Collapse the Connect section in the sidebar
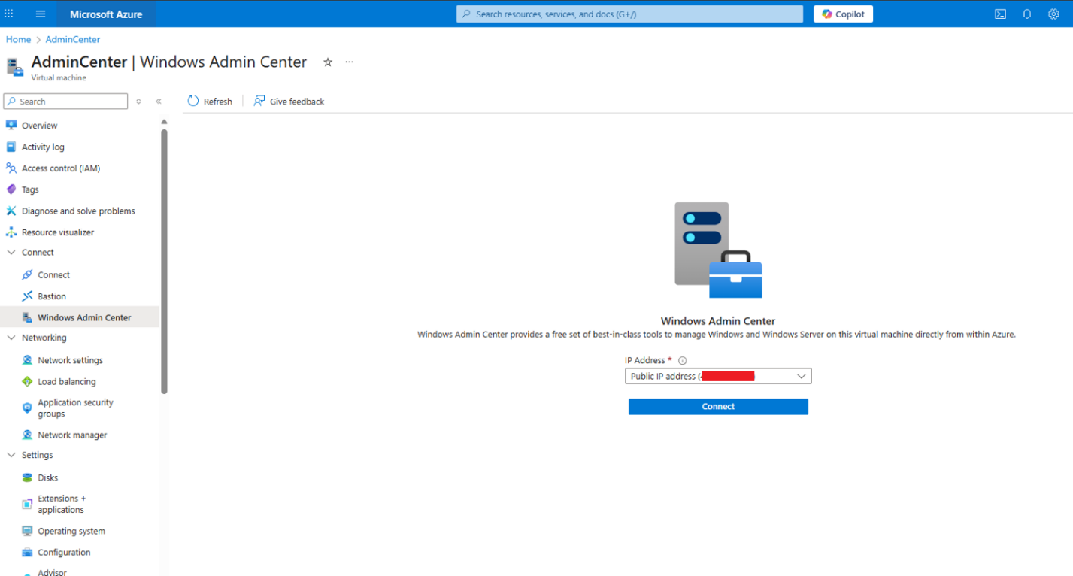This screenshot has height=576, width=1073. (x=11, y=253)
